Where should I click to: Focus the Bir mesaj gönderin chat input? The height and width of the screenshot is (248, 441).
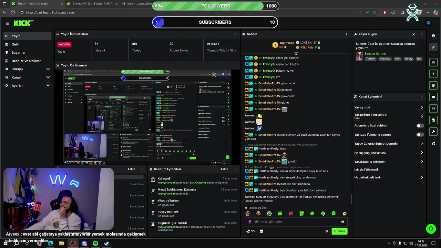296,222
